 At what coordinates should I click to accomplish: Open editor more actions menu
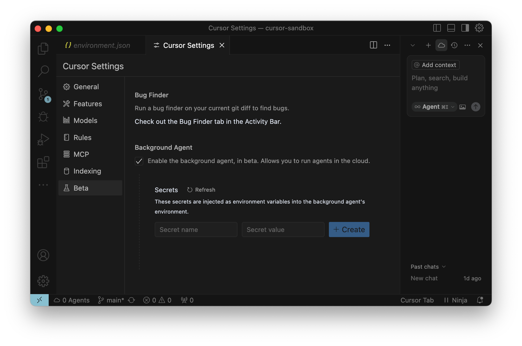coord(387,45)
